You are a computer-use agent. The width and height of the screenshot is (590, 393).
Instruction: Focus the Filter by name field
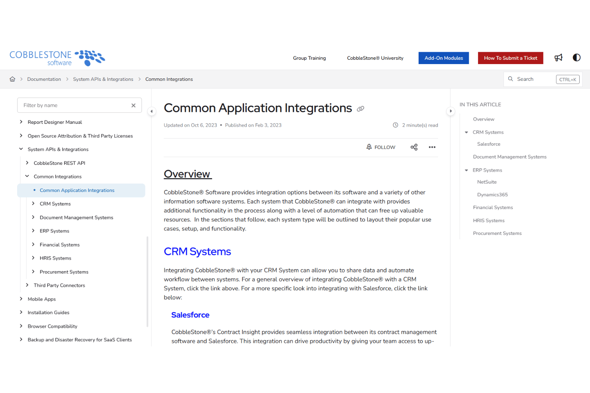click(x=79, y=105)
